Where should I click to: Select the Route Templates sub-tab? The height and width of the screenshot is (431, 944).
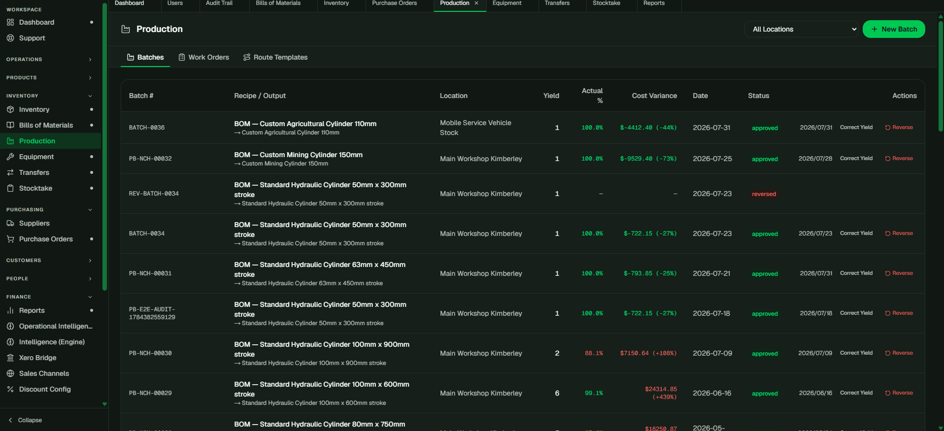pyautogui.click(x=275, y=57)
